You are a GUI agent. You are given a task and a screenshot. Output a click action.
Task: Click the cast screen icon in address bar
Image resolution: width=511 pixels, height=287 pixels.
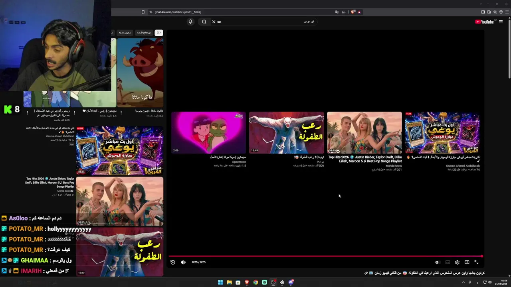click(x=344, y=12)
